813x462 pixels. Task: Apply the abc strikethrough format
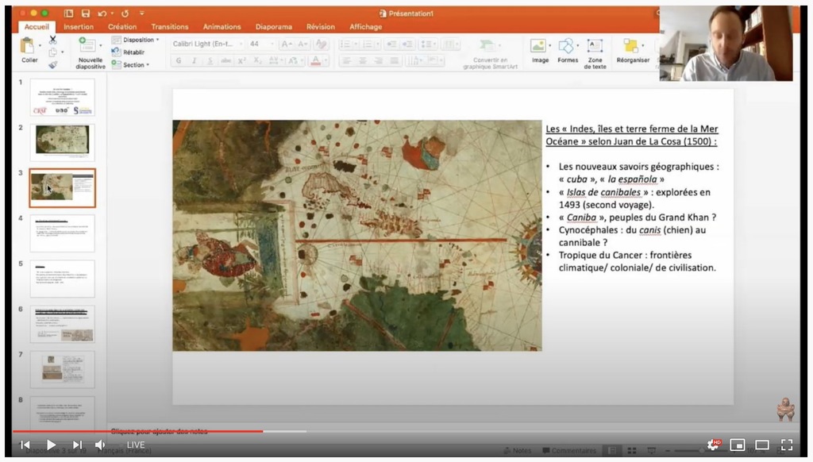coord(225,60)
